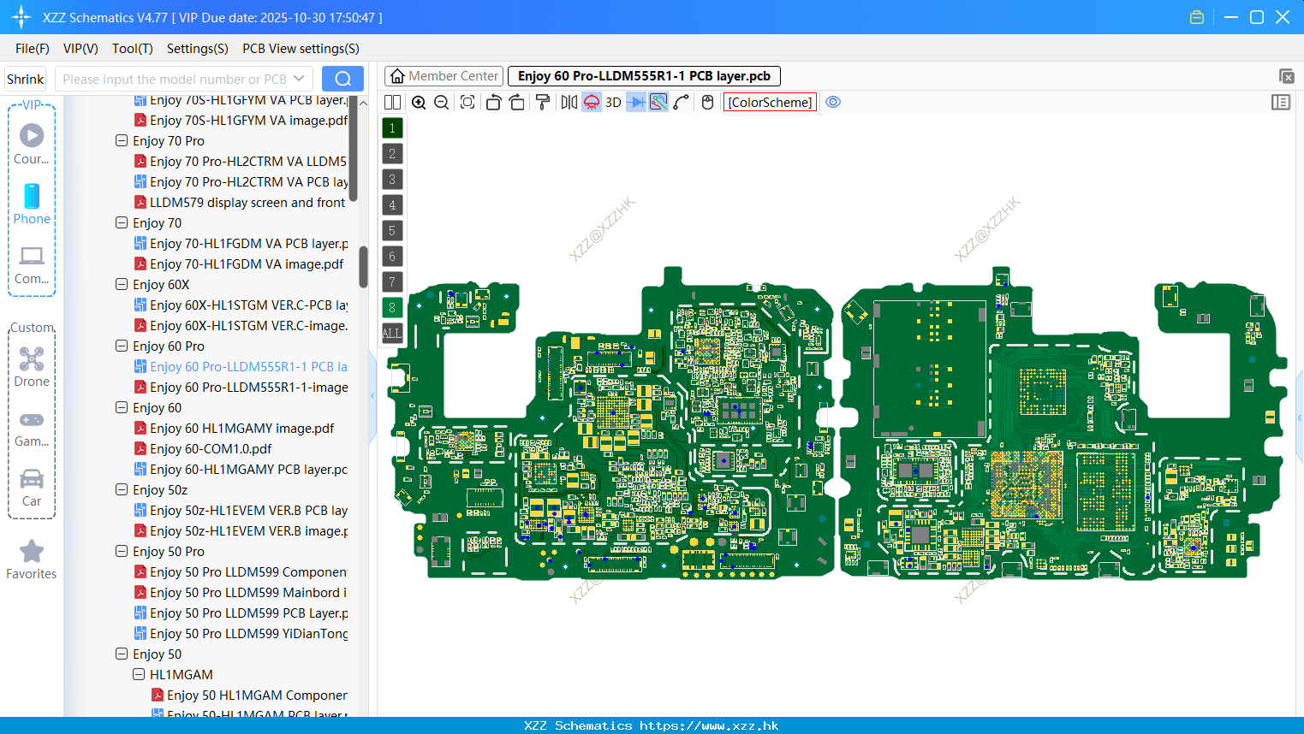
Task: Select PCB layer 3
Action: pos(392,179)
